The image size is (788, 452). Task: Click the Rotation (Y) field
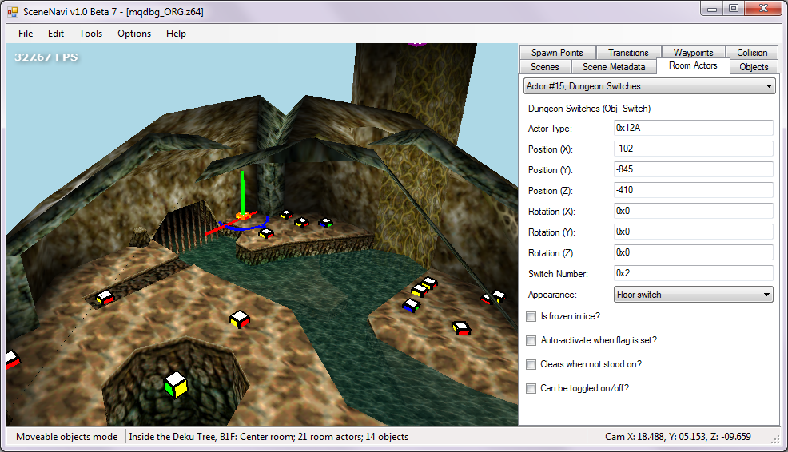coord(694,232)
